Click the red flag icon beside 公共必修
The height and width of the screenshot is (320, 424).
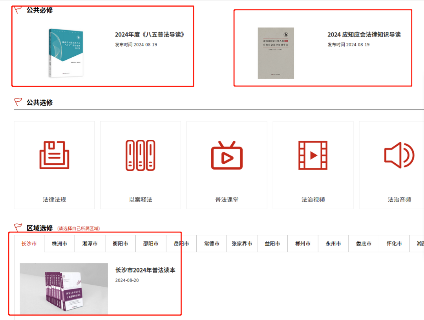tap(17, 9)
